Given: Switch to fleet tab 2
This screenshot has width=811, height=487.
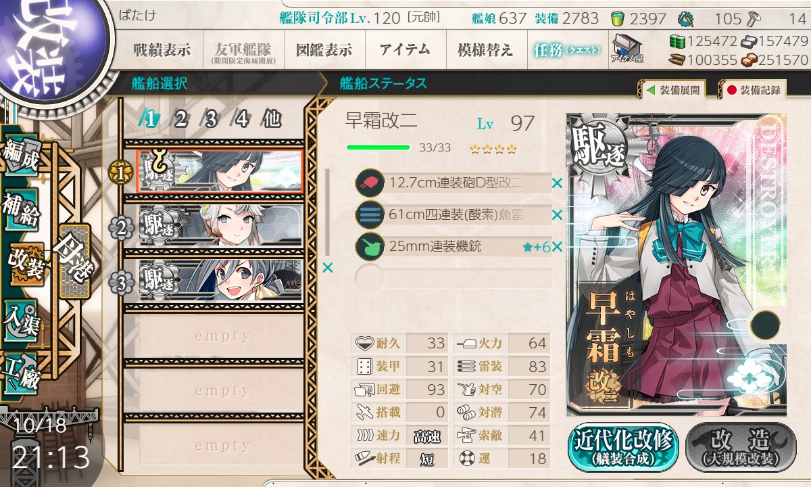Looking at the screenshot, I should tap(180, 119).
